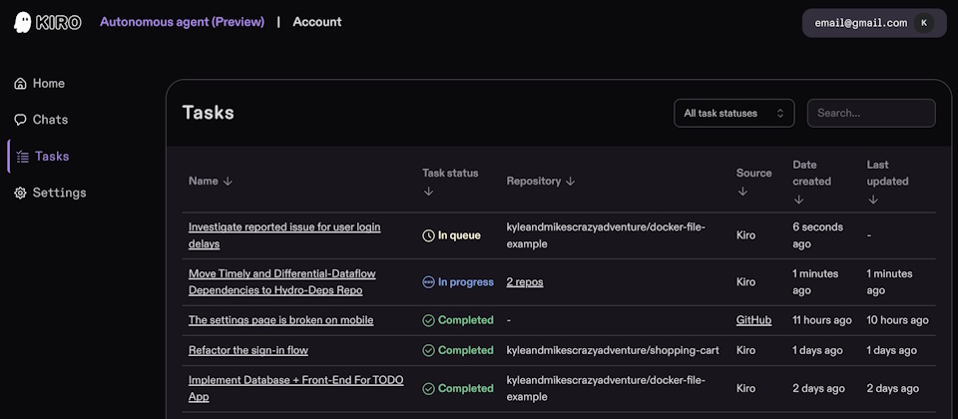Click the In queue clock status icon

(x=428, y=235)
